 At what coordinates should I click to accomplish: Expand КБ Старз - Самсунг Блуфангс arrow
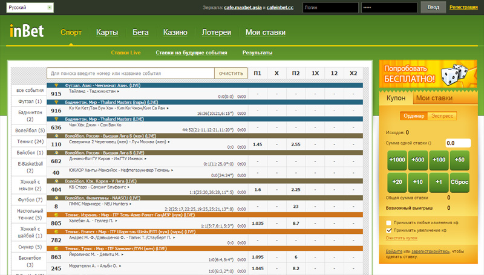click(x=128, y=187)
